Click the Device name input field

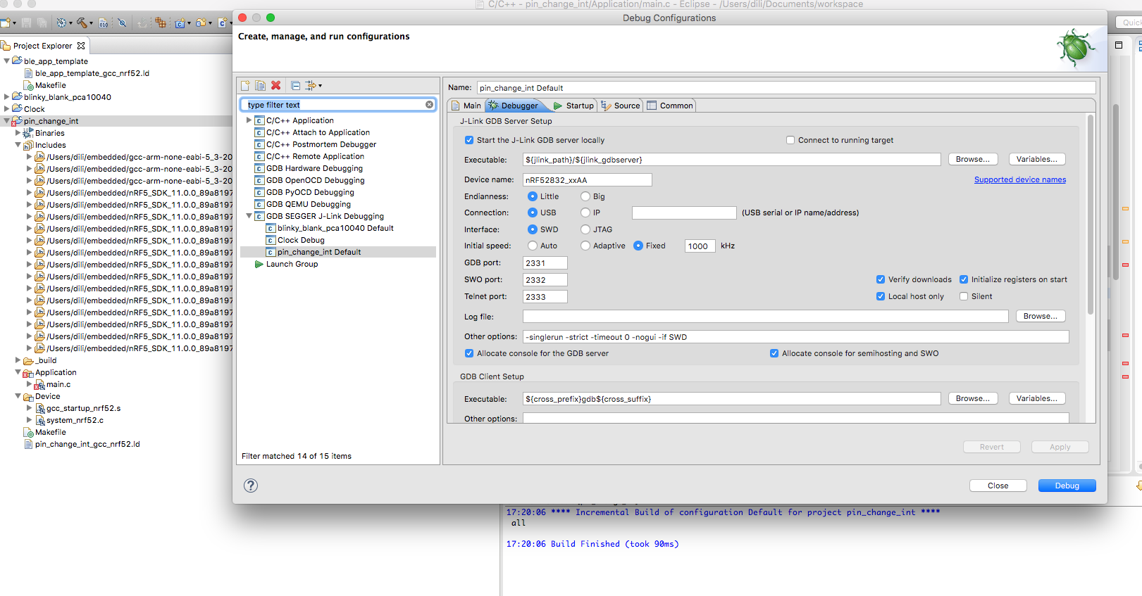(x=588, y=180)
